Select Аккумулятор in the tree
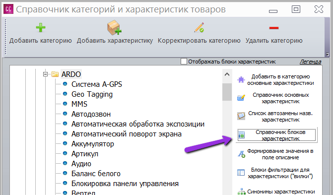Viewport: 333px width, 195px height. point(93,144)
